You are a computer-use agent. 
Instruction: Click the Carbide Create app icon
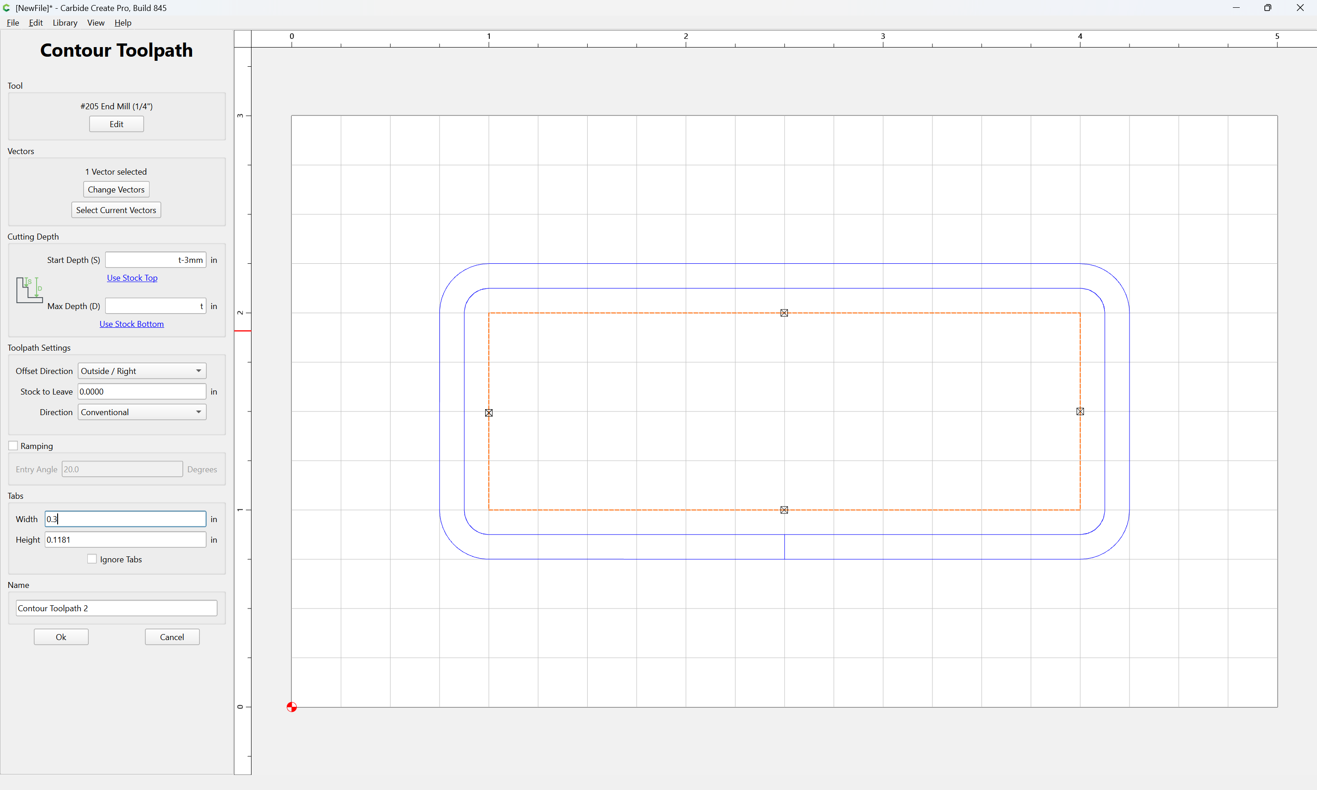coord(6,8)
